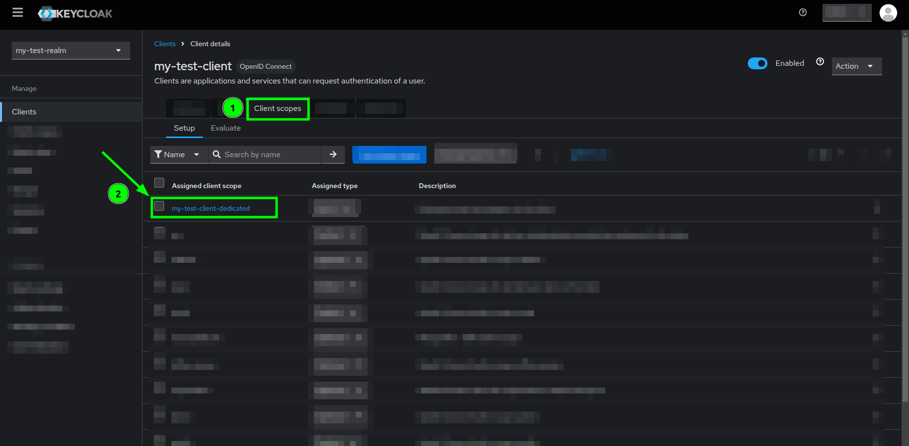Switch to the Evaluate tab

226,128
